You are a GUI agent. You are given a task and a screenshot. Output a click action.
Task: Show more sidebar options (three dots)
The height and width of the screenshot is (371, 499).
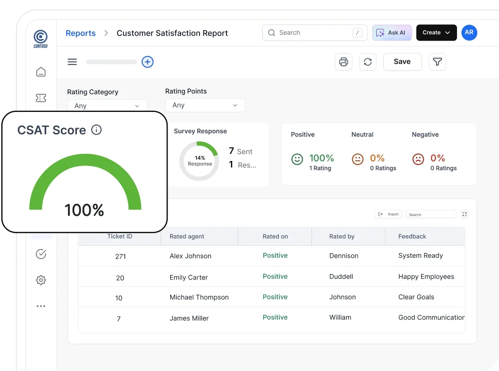click(x=41, y=306)
